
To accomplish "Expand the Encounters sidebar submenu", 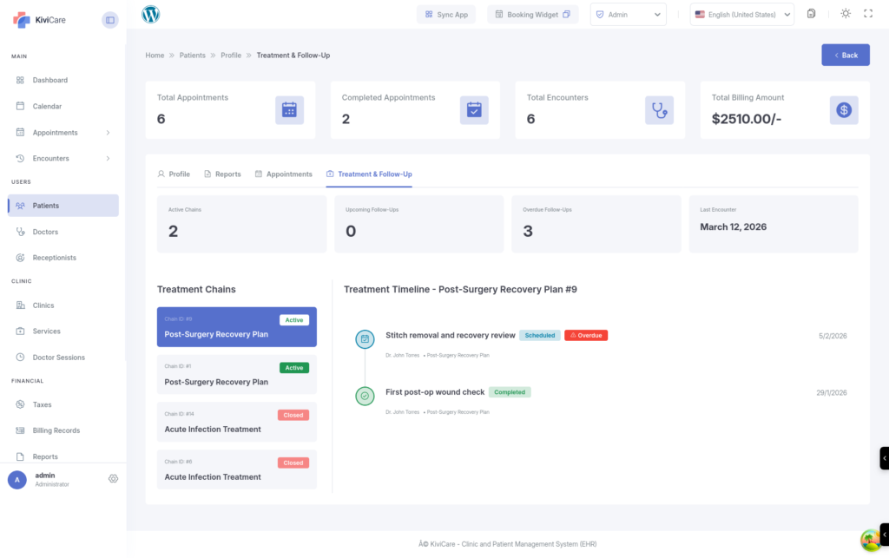I will [108, 159].
